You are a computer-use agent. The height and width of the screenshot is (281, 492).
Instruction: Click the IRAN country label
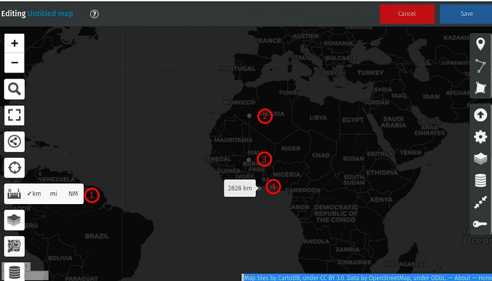[x=431, y=97]
